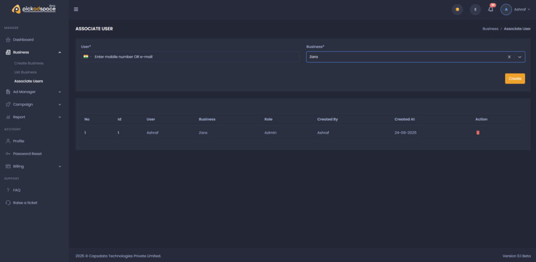Image resolution: width=536 pixels, height=262 pixels.
Task: Expand the Business dropdown arrow
Action: point(520,56)
